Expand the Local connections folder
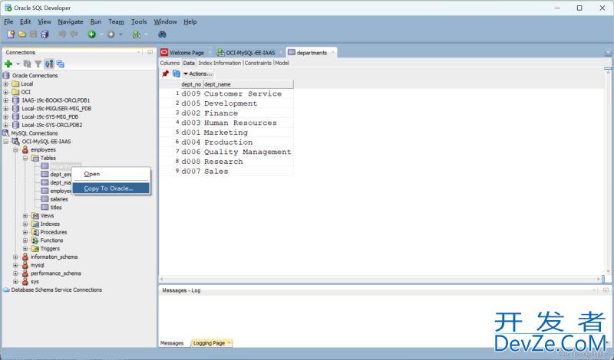 click(x=6, y=83)
